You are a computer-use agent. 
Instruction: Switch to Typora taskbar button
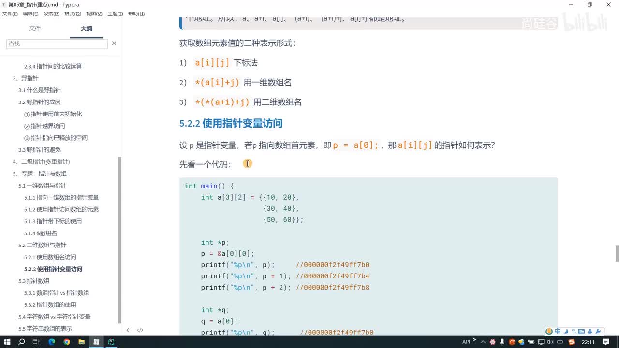pos(96,342)
